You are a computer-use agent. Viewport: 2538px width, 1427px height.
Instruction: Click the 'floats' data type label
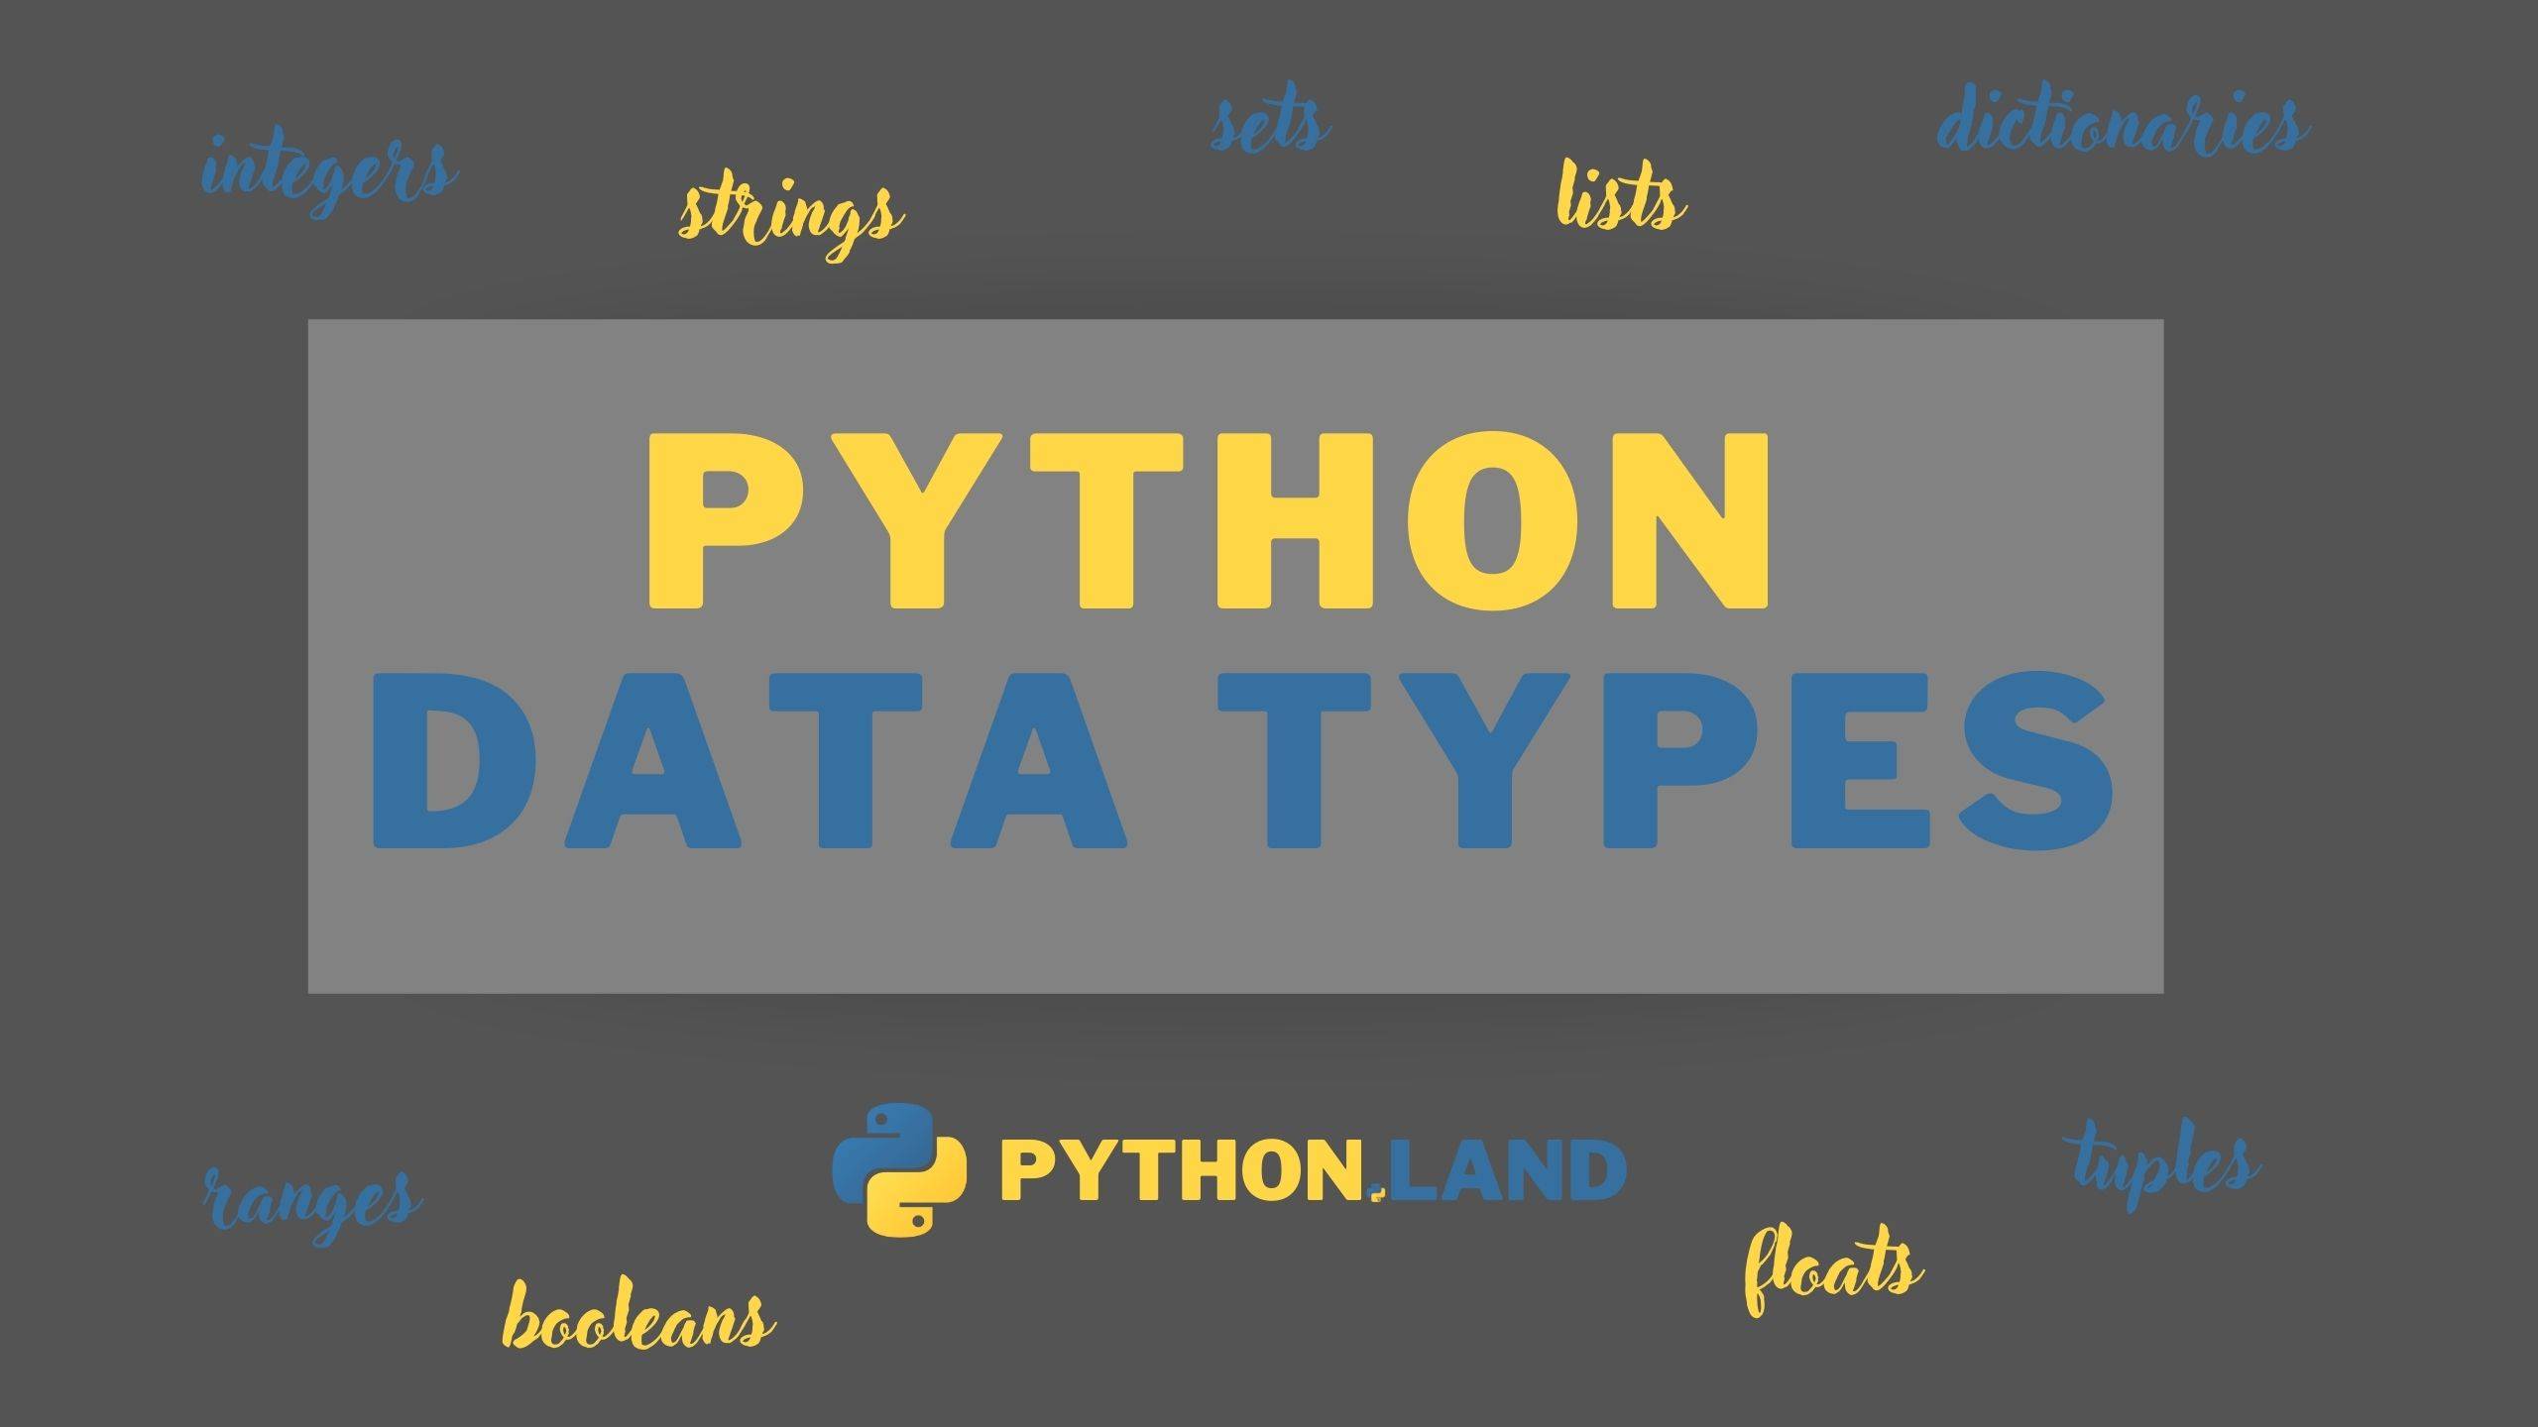(1830, 1263)
